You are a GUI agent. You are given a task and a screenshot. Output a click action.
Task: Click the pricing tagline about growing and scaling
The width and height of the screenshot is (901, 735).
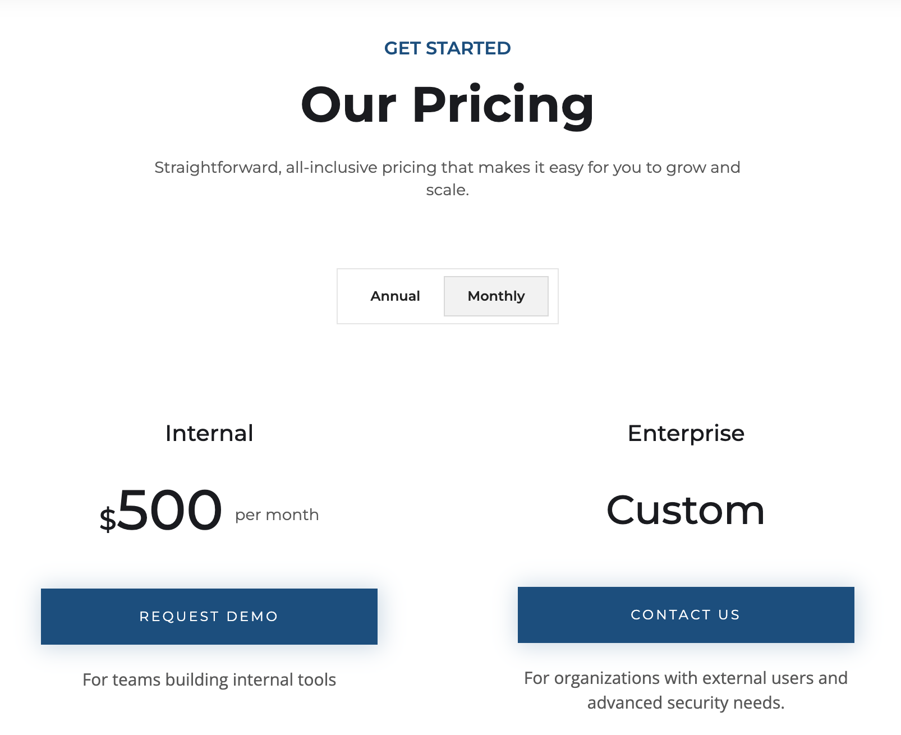pos(447,178)
